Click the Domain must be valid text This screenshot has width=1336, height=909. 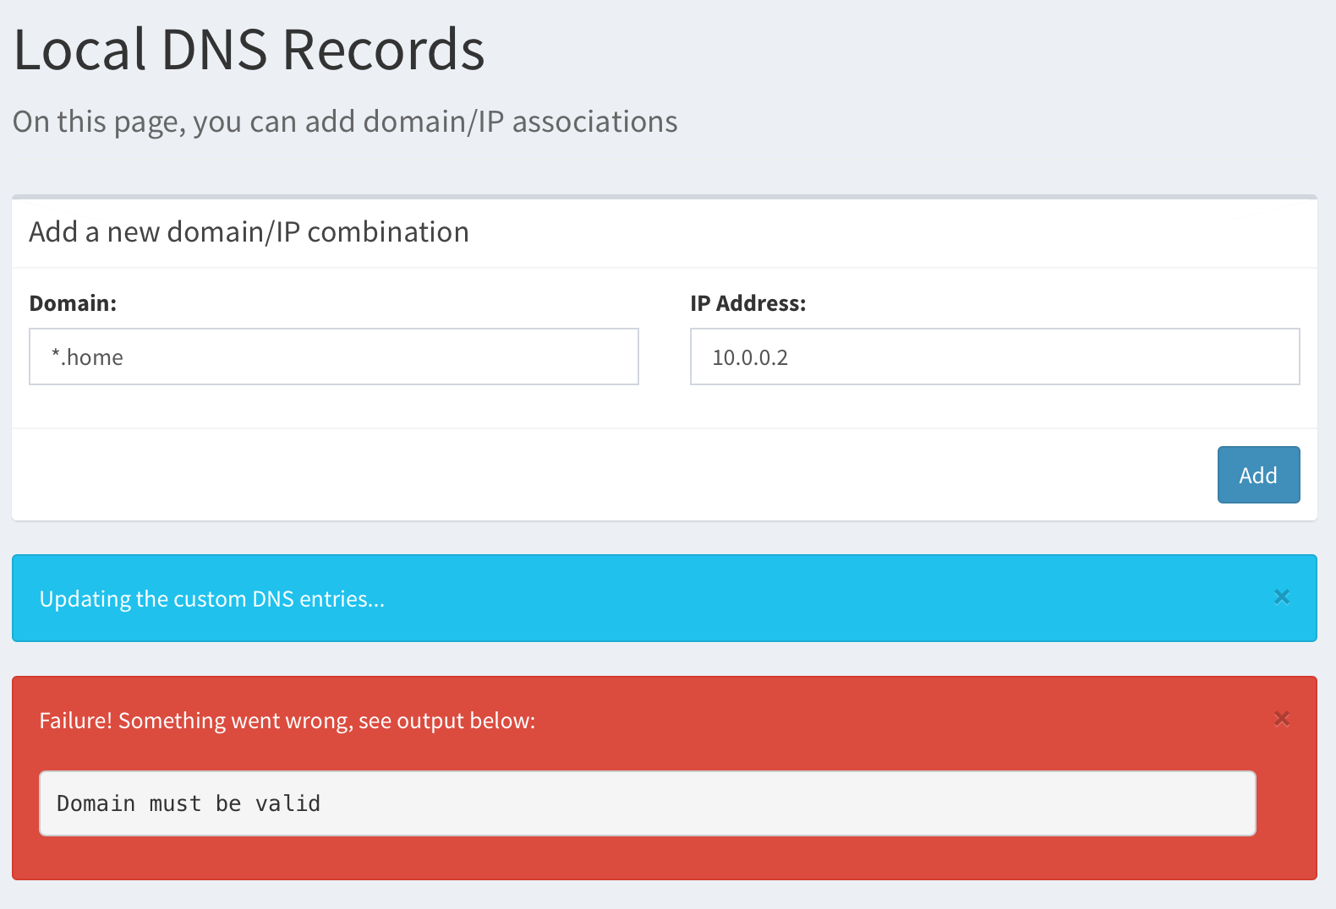[189, 803]
